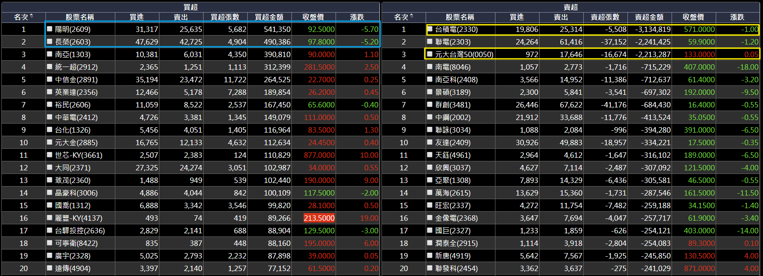Screen dimensions: 763x276
Task: Sort by 買超張數 column header
Action: (x=225, y=17)
